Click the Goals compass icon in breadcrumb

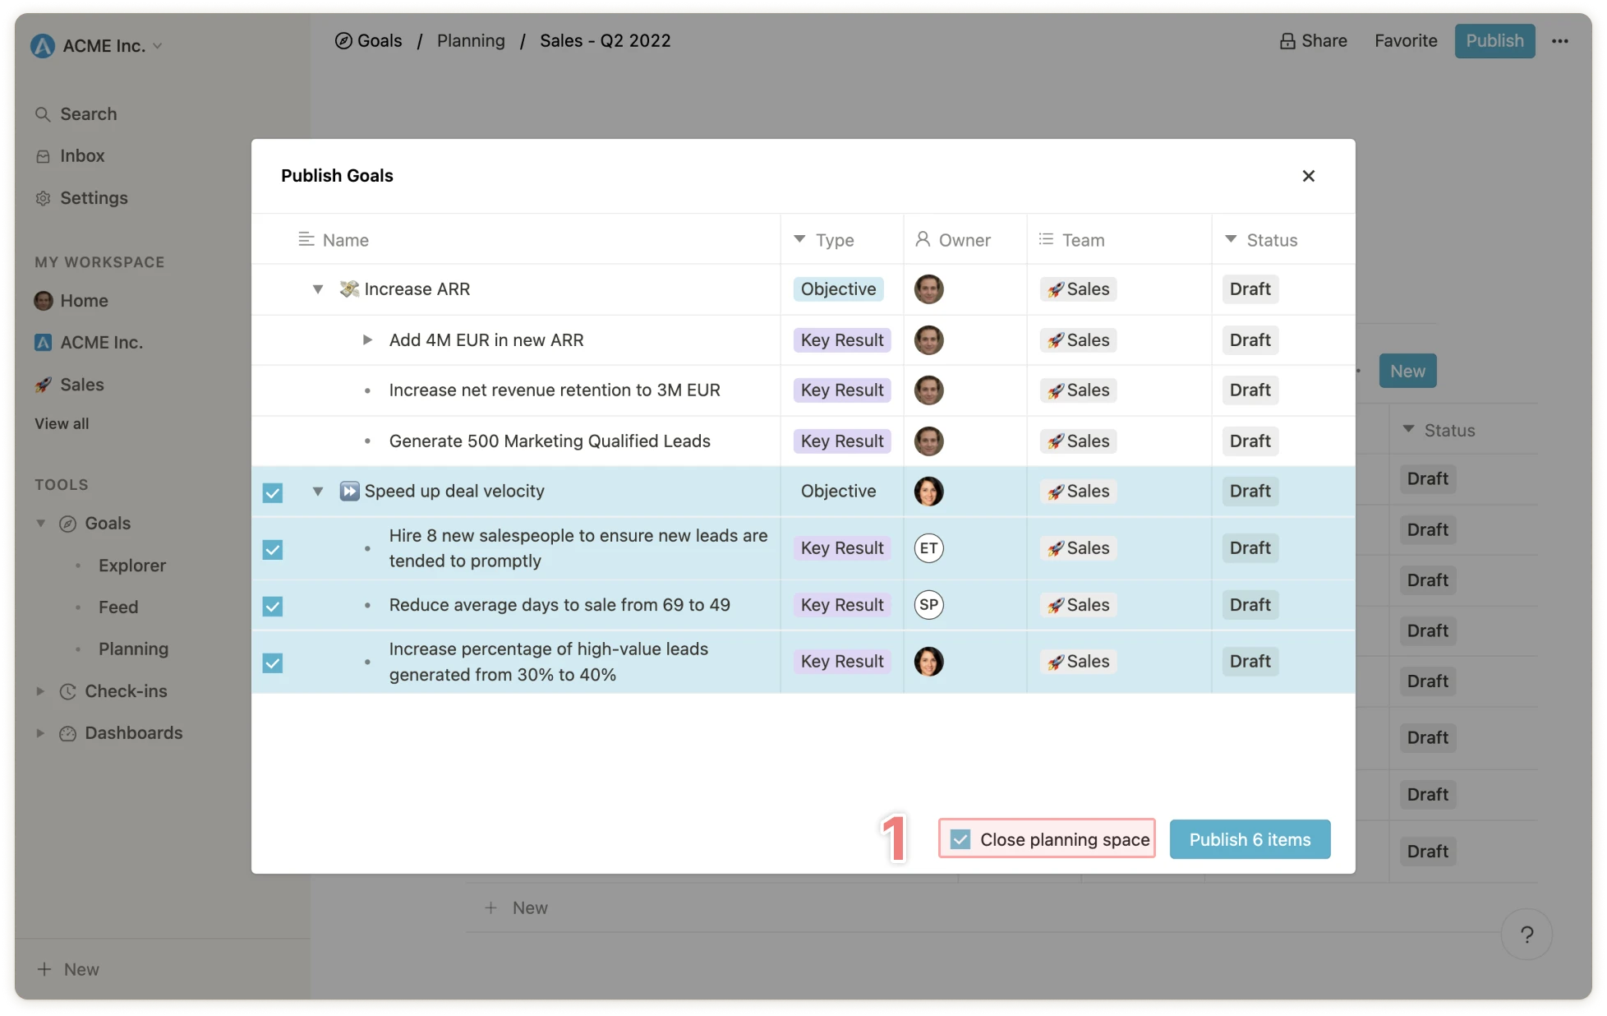coord(343,41)
